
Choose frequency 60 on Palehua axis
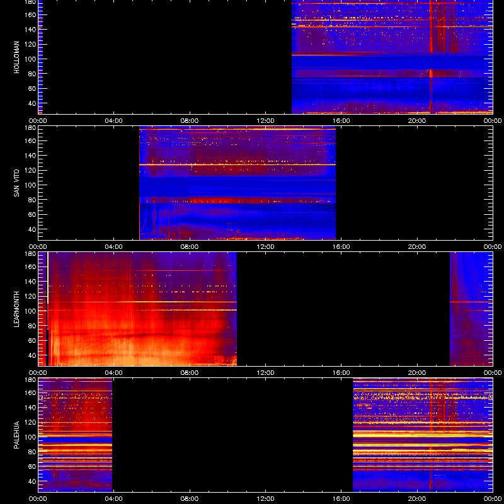point(33,466)
